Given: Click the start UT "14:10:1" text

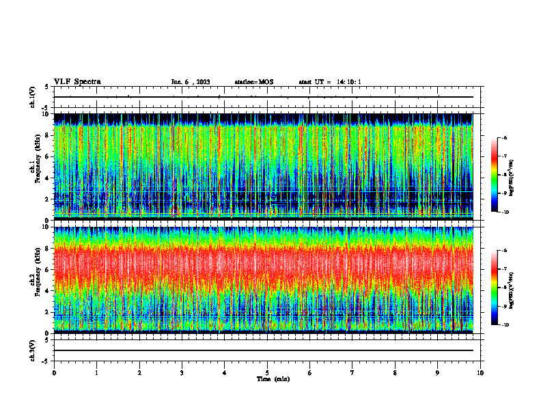Looking at the screenshot, I should pyautogui.click(x=349, y=82).
